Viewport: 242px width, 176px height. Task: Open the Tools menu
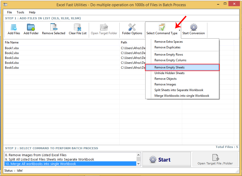(x=20, y=12)
